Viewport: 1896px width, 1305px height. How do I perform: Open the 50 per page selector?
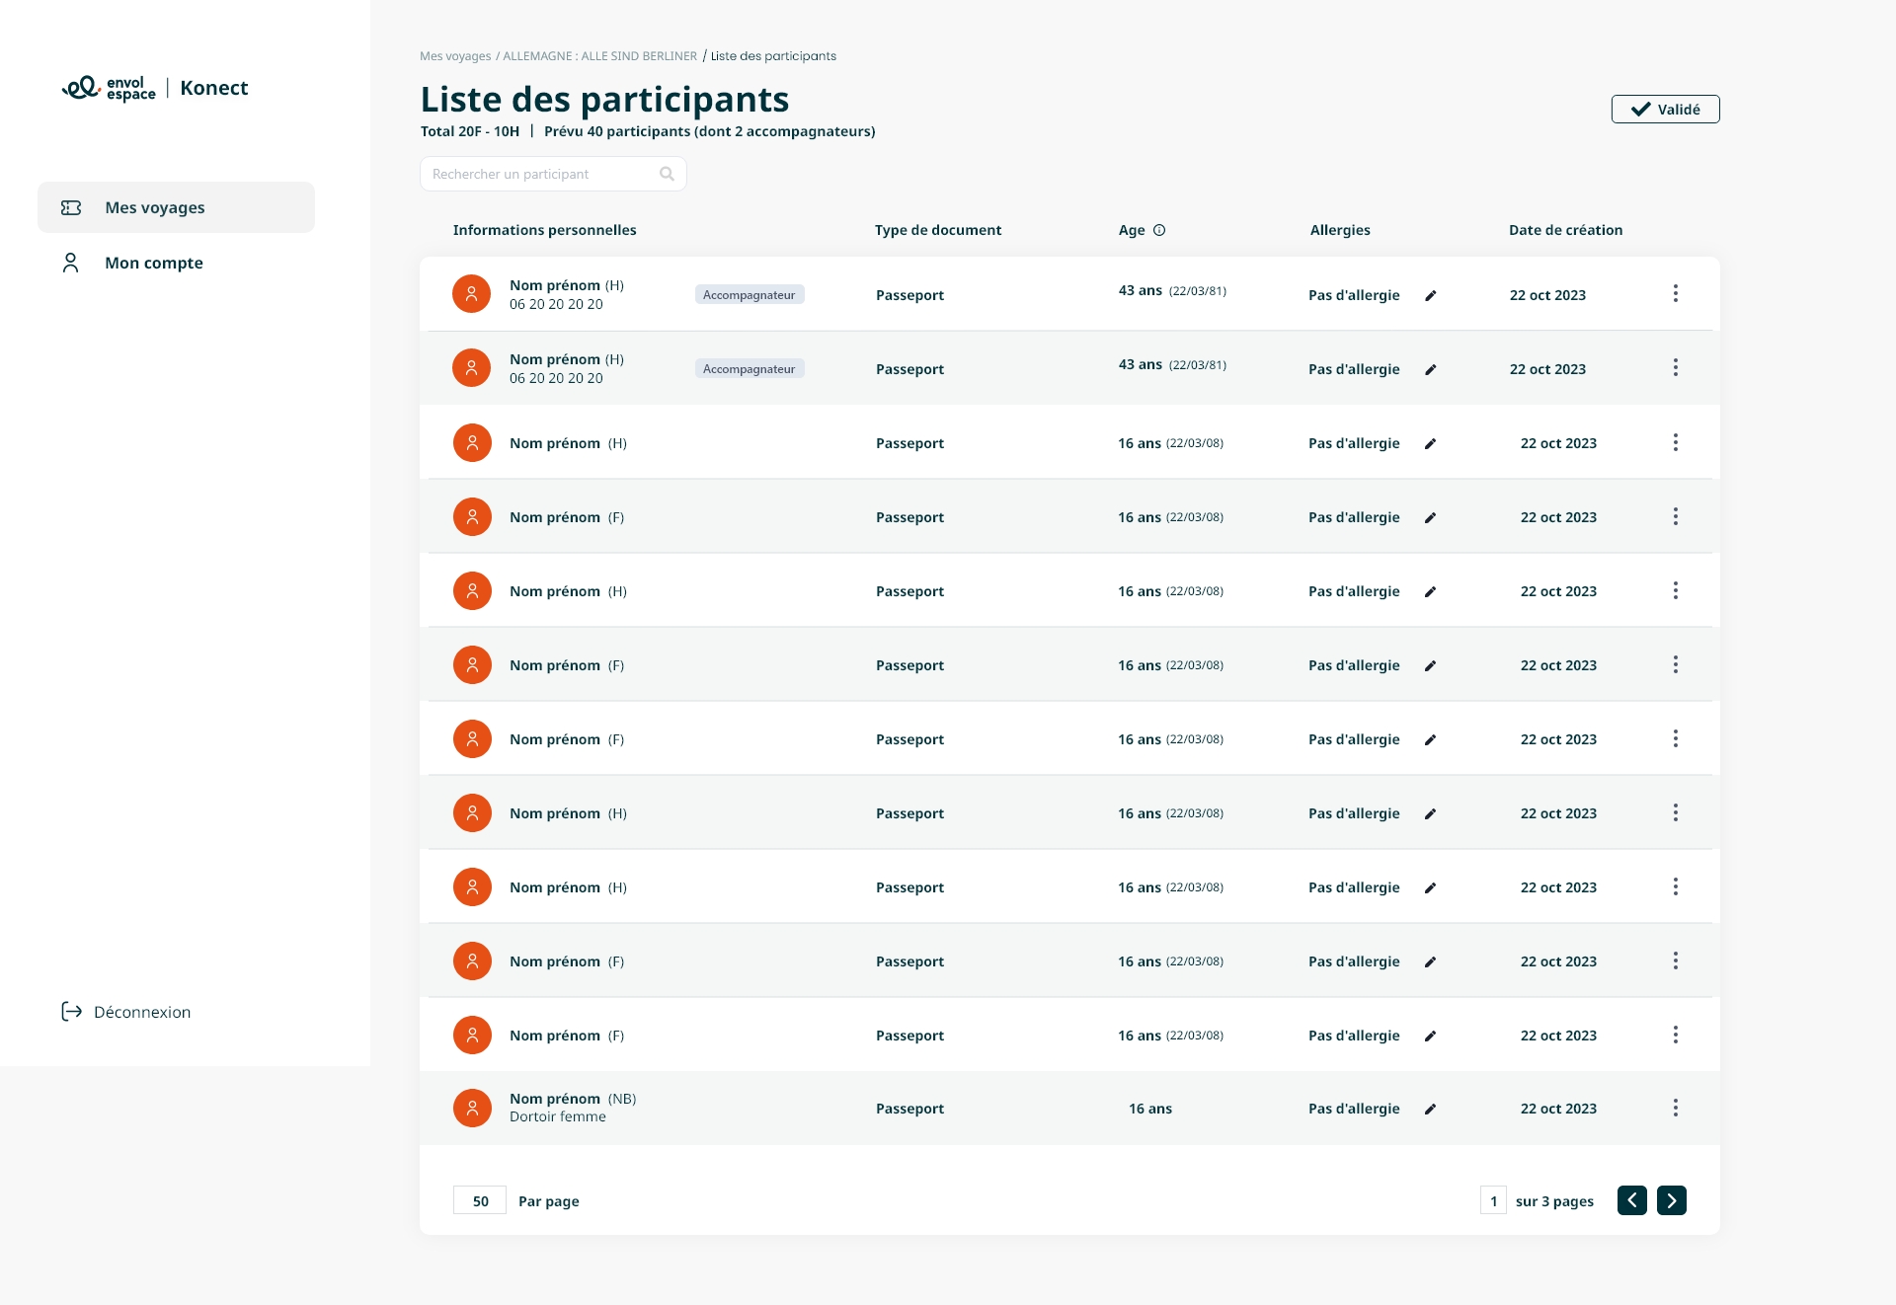coord(480,1200)
